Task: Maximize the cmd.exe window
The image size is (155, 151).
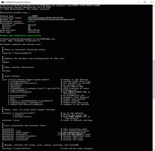Action: (145, 2)
